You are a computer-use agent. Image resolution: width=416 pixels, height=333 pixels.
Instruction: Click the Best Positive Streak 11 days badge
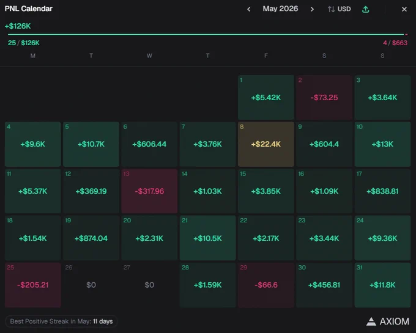[61, 321]
